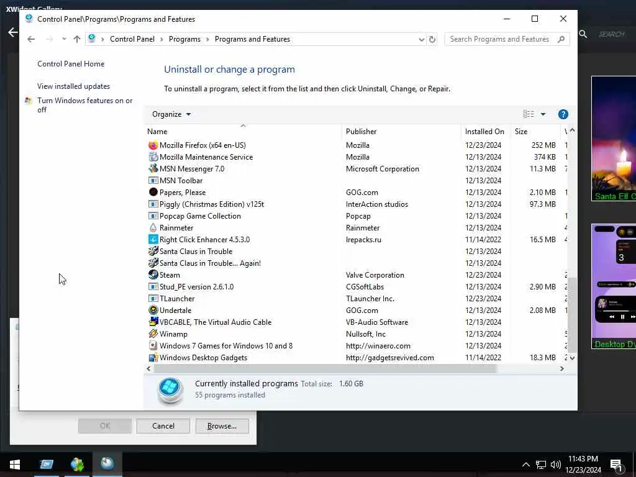Viewport: 636px width, 477px height.
Task: Click Cancel in the background dialog
Action: click(163, 426)
